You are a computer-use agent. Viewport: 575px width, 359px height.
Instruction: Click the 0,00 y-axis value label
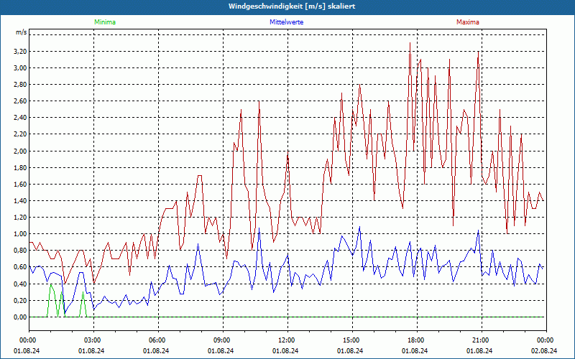point(20,317)
